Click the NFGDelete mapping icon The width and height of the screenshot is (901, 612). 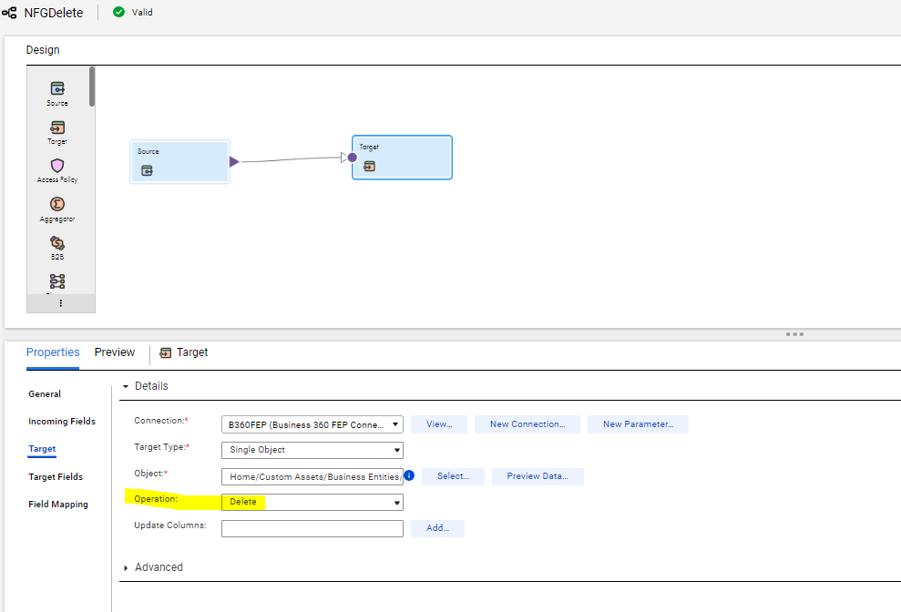(x=10, y=12)
